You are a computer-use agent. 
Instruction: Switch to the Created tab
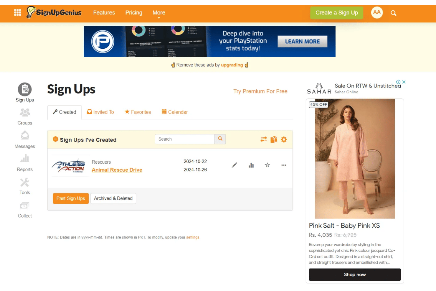coord(65,112)
